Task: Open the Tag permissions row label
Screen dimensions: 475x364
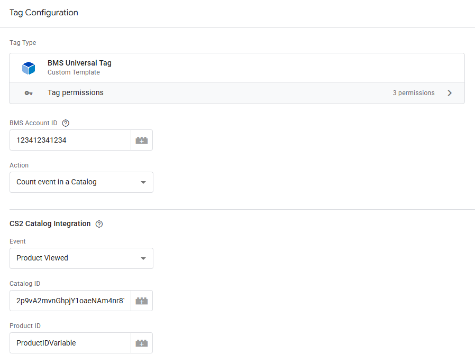Action: (76, 93)
